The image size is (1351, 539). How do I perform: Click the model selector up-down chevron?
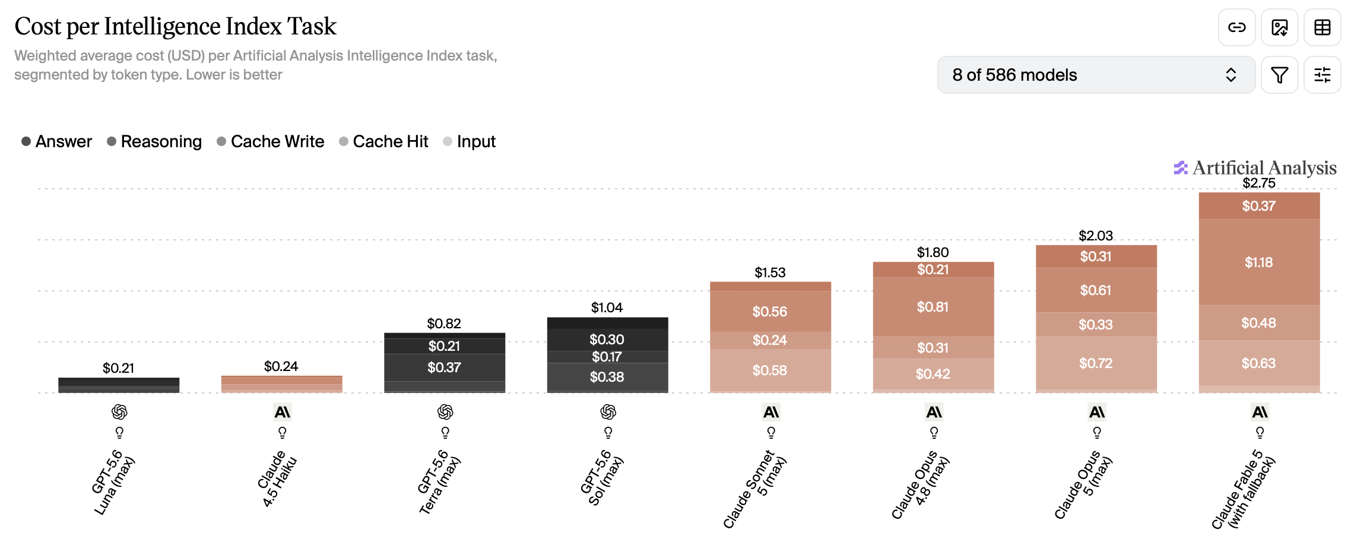[1231, 75]
